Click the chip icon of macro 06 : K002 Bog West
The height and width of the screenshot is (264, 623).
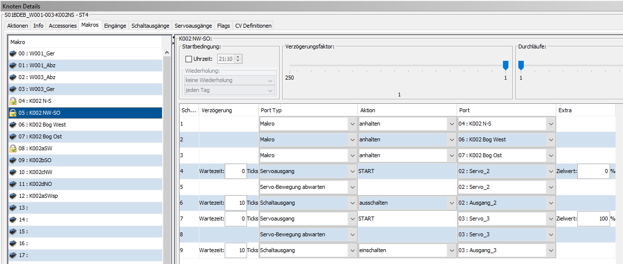13,125
